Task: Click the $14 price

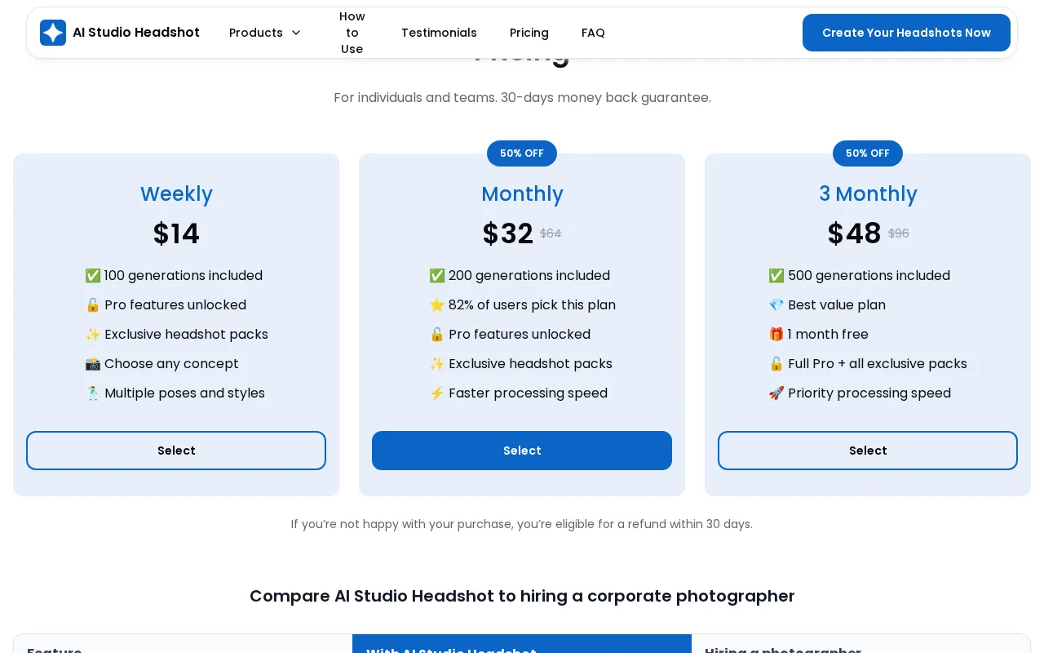Action: [x=176, y=234]
